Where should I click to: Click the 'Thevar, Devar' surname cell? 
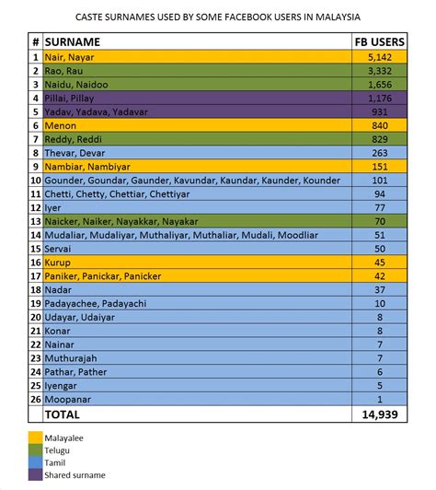coord(197,153)
